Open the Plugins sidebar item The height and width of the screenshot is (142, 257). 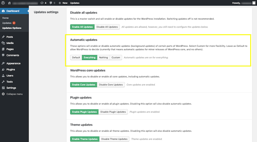tap(11, 70)
